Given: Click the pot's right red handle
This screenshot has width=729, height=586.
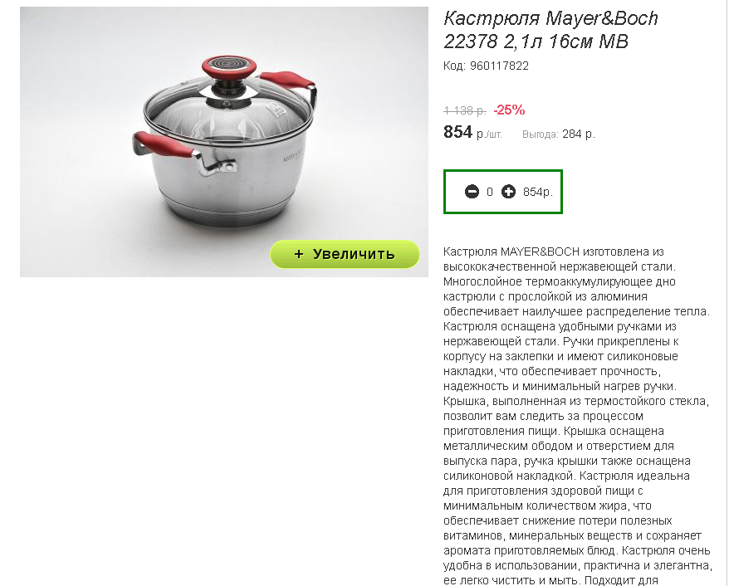Looking at the screenshot, I should (x=286, y=79).
